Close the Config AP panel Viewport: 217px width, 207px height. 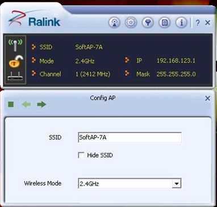(207, 98)
